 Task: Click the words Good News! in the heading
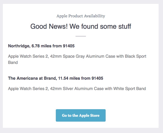(49, 26)
